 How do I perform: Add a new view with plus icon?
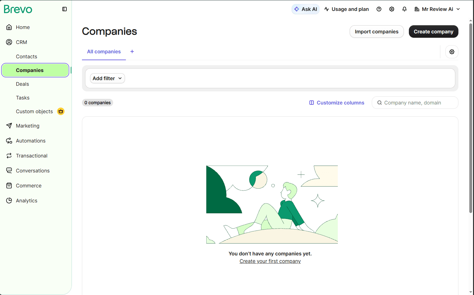click(x=132, y=51)
